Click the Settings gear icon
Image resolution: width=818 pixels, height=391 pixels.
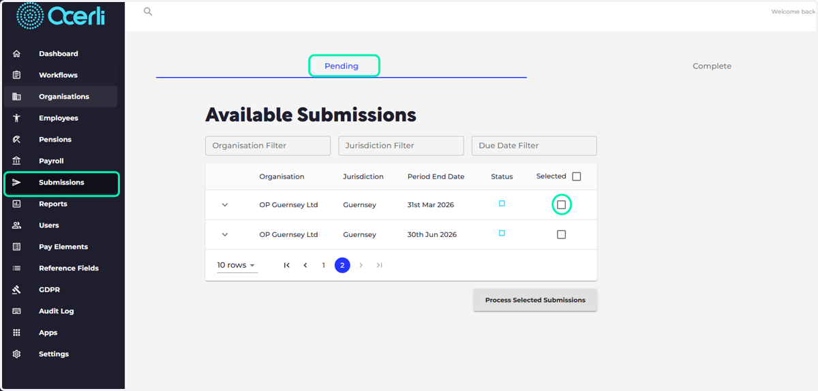(x=17, y=354)
